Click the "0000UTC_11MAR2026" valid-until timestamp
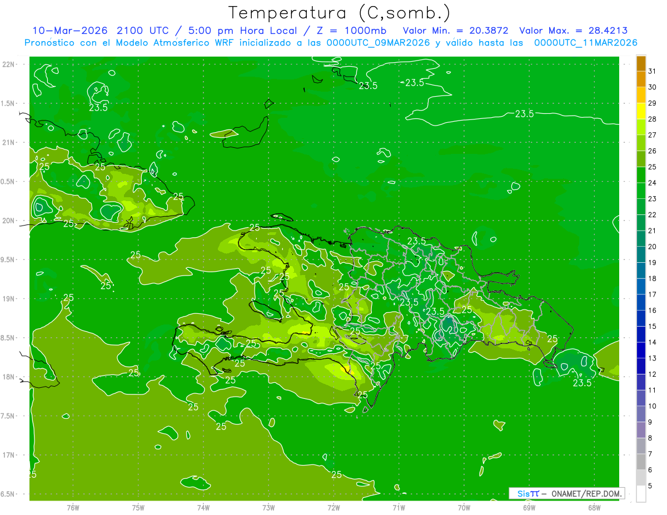Image resolution: width=667 pixels, height=515 pixels. point(586,42)
